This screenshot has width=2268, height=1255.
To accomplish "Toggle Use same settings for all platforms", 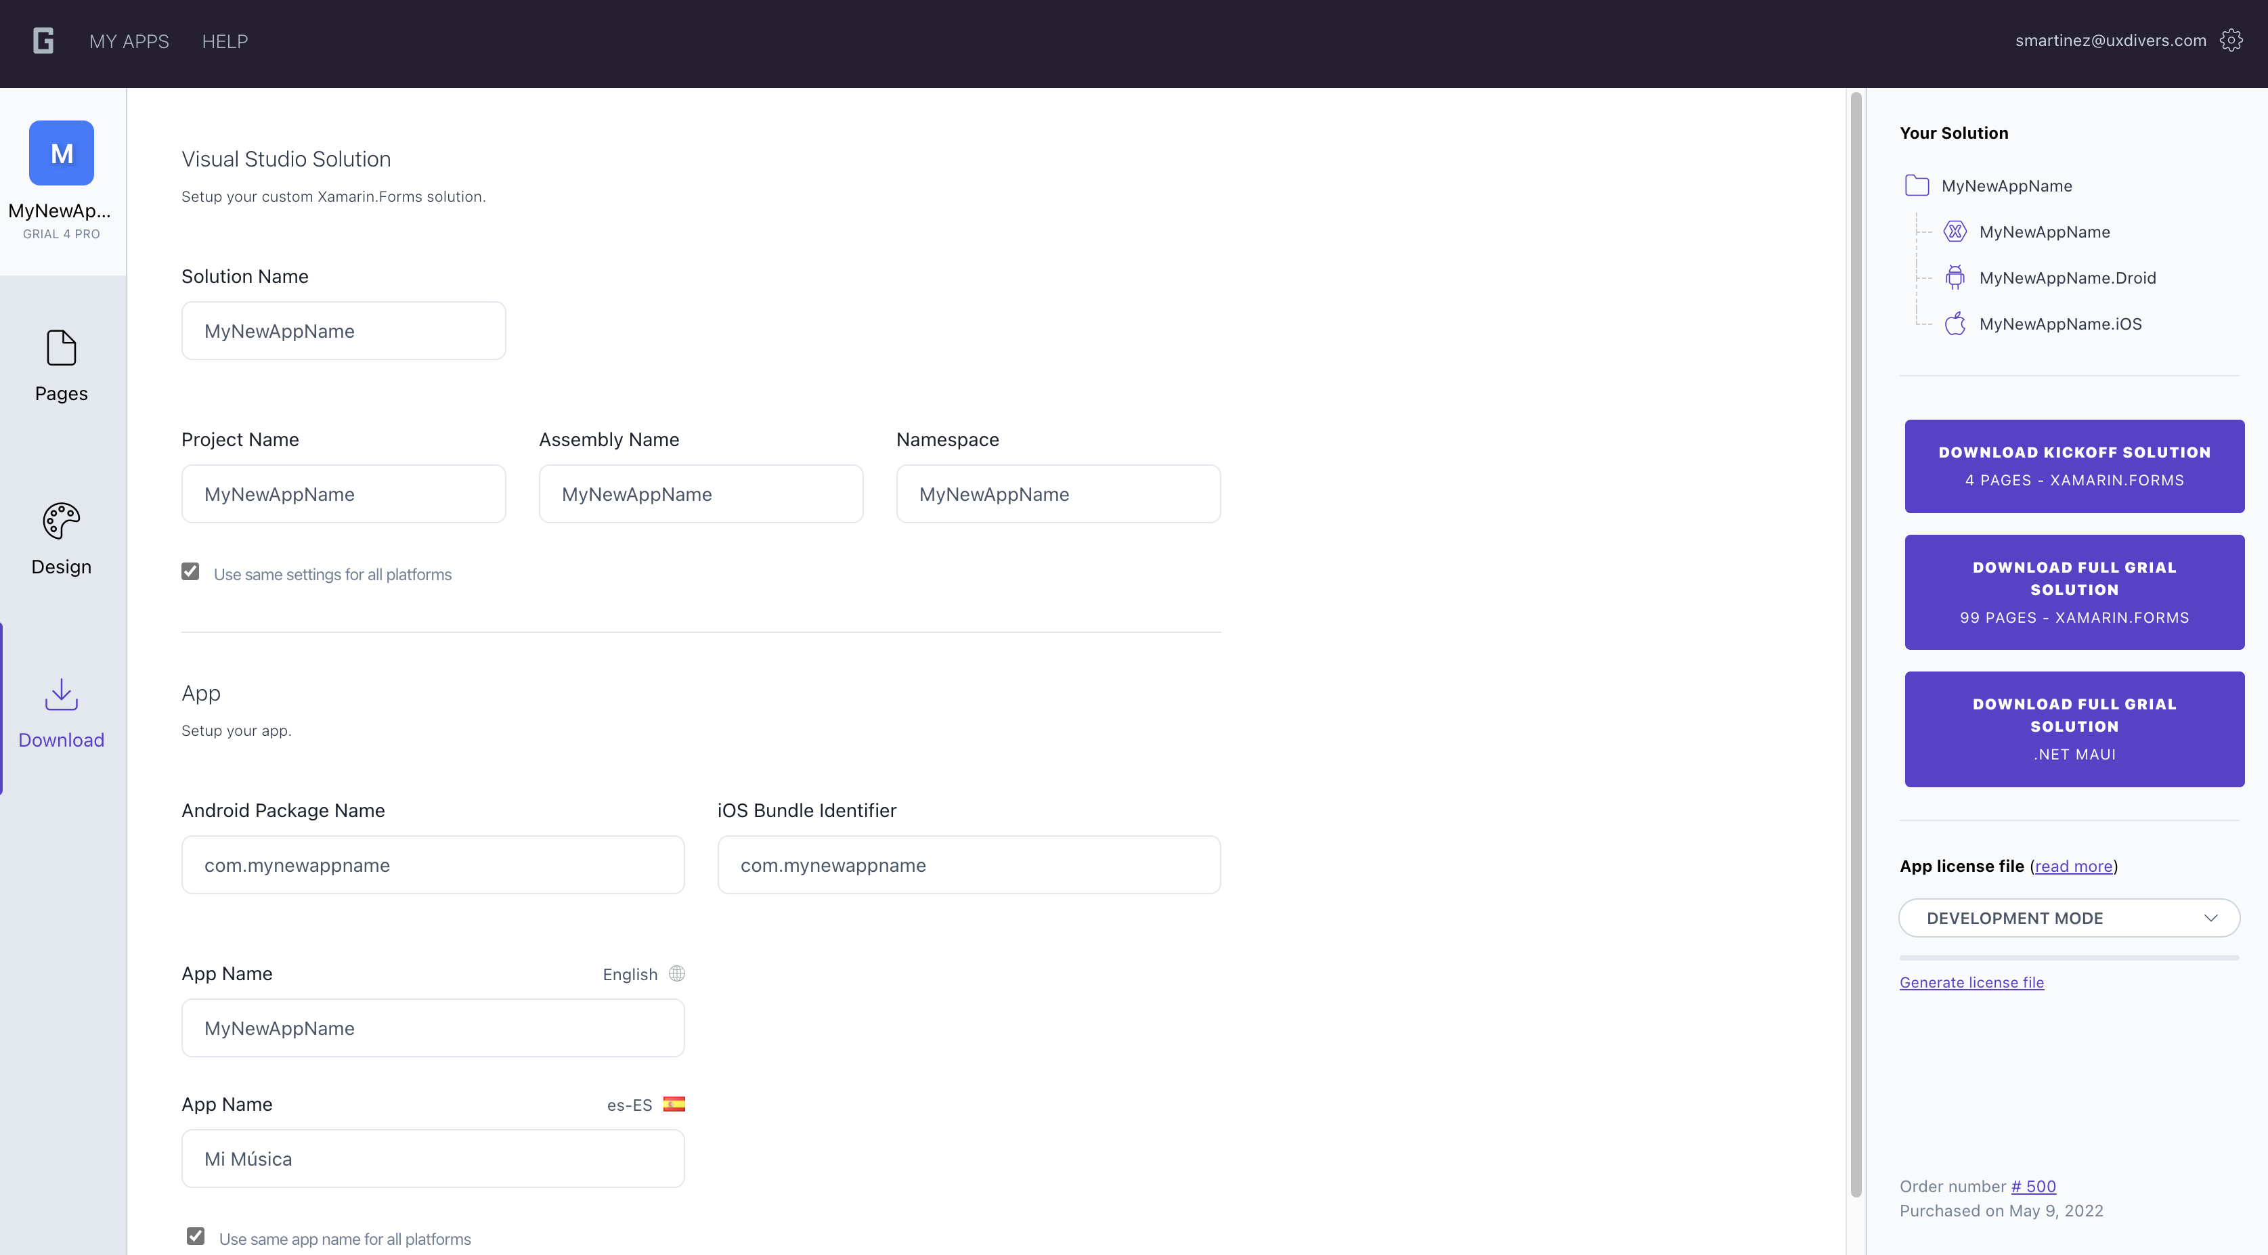I will coord(190,572).
